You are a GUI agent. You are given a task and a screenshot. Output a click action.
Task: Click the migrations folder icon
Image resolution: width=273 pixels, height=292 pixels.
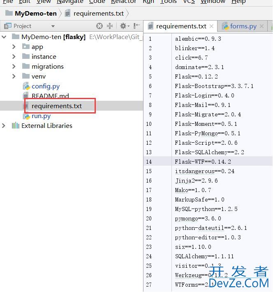click(x=26, y=66)
